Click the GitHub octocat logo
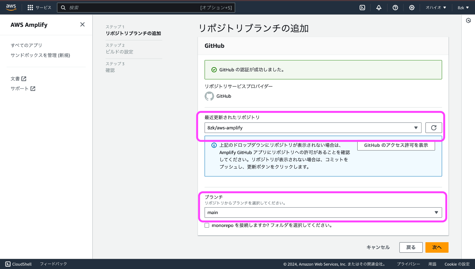 pos(209,96)
